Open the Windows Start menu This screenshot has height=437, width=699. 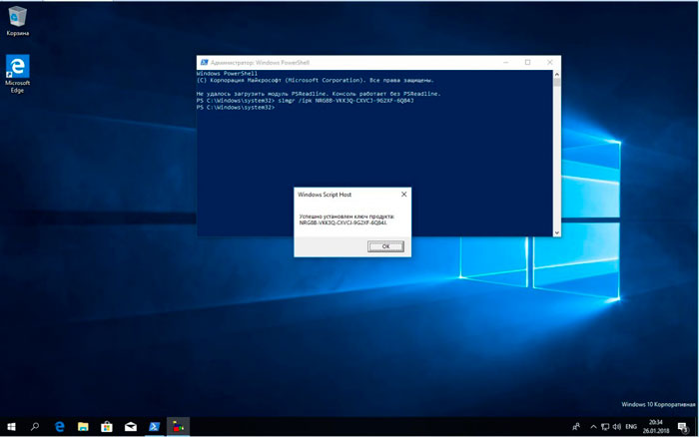tap(12, 427)
